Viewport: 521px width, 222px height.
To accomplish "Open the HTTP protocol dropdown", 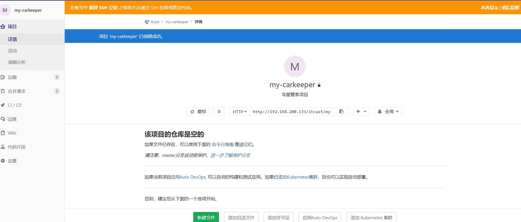I will click(x=240, y=111).
